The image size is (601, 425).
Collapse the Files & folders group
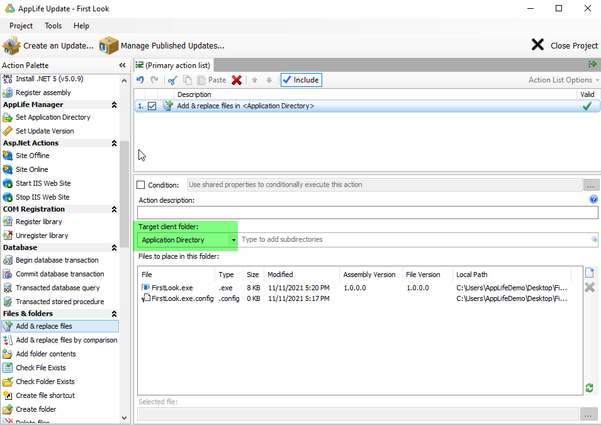[x=114, y=314]
